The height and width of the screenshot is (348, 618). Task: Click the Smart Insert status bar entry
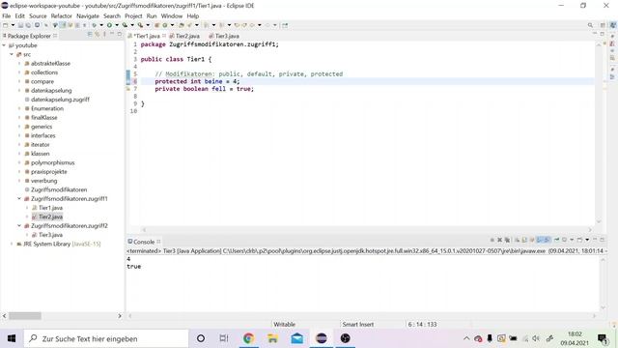(358, 325)
